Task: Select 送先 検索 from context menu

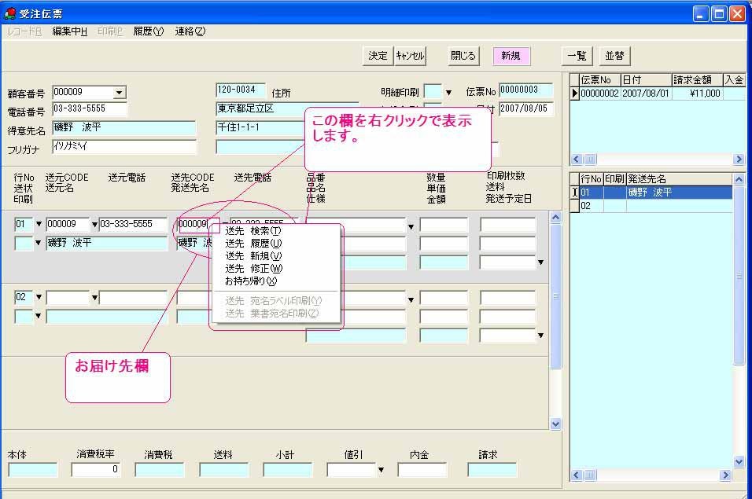Action: (253, 231)
